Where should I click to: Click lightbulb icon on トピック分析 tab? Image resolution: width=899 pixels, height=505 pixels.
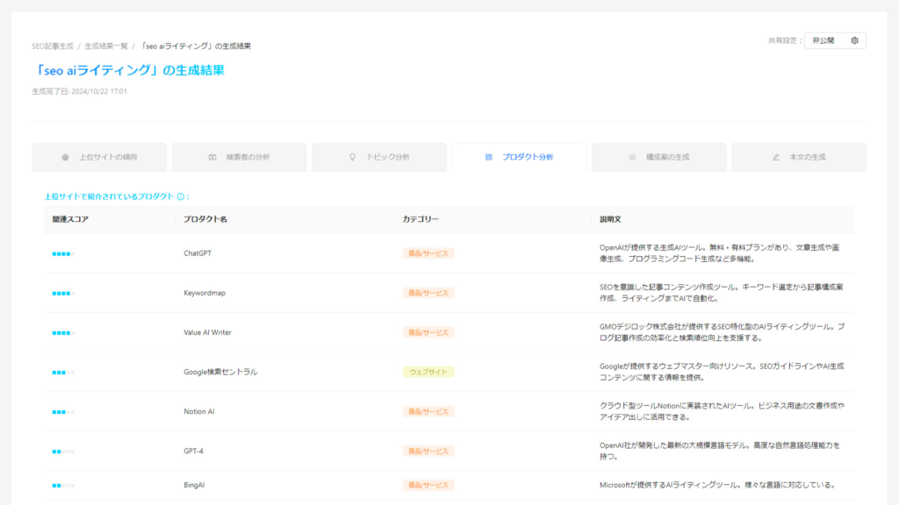(353, 157)
